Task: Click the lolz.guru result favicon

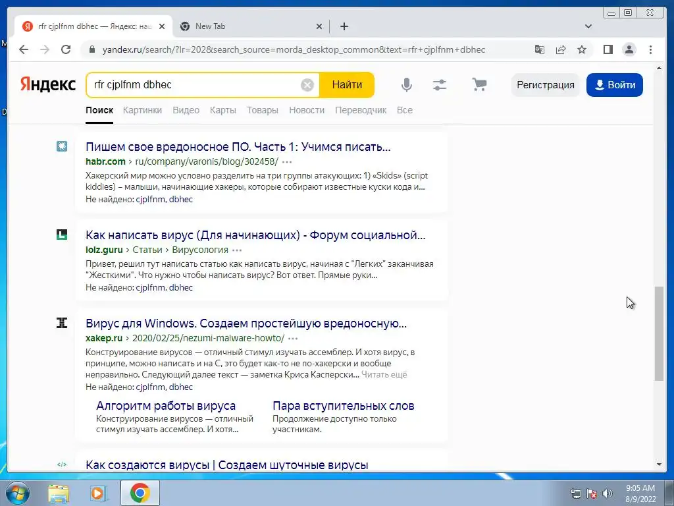Action: coord(62,235)
